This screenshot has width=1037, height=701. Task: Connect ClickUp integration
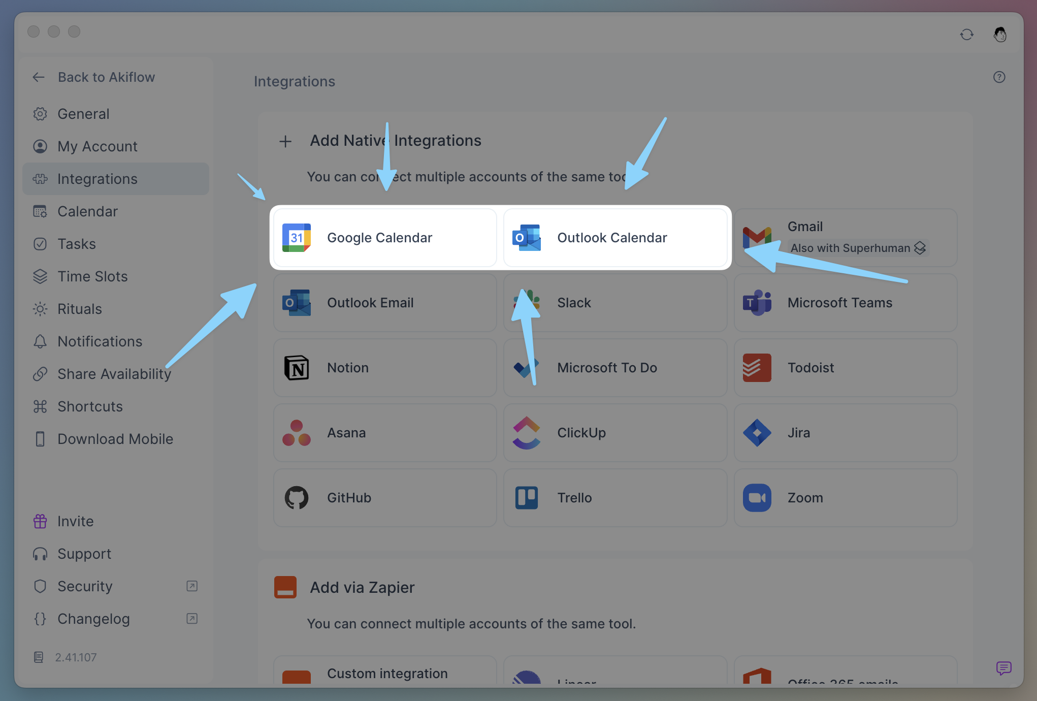click(x=615, y=433)
